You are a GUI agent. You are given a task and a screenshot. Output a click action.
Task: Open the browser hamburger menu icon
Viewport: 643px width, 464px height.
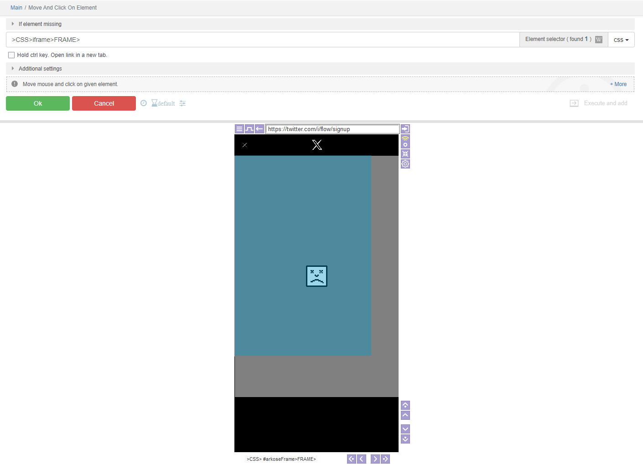tap(239, 129)
